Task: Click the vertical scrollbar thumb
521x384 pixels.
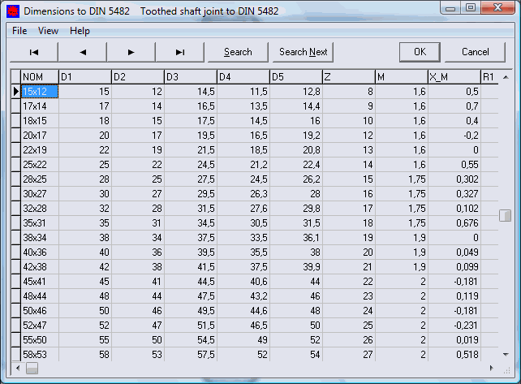Action: pos(506,215)
